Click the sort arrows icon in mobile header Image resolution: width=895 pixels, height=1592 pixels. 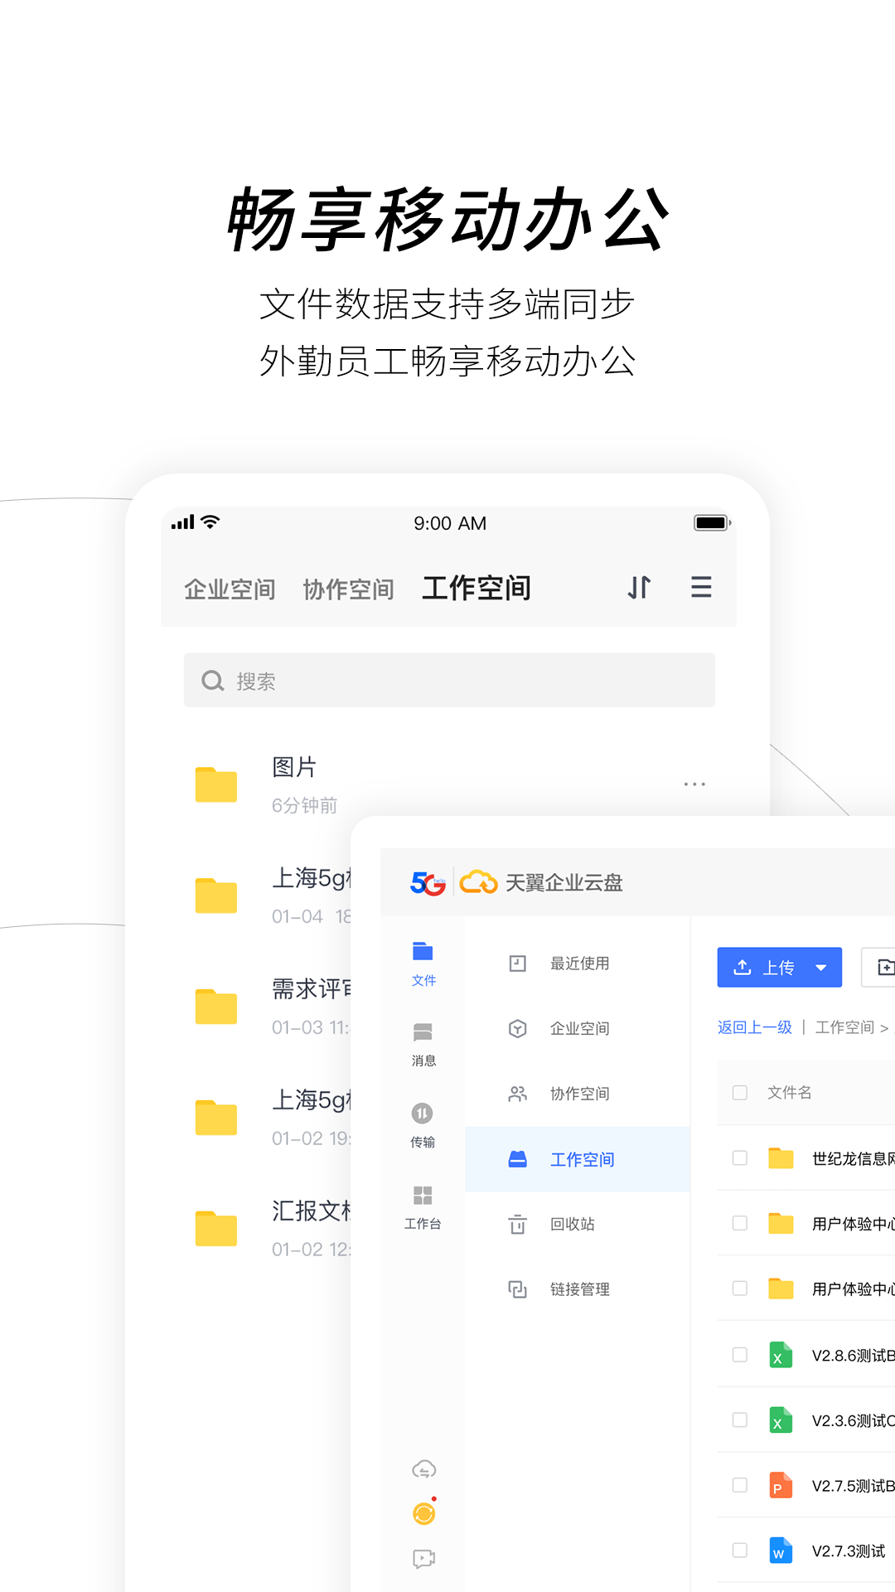pyautogui.click(x=639, y=587)
